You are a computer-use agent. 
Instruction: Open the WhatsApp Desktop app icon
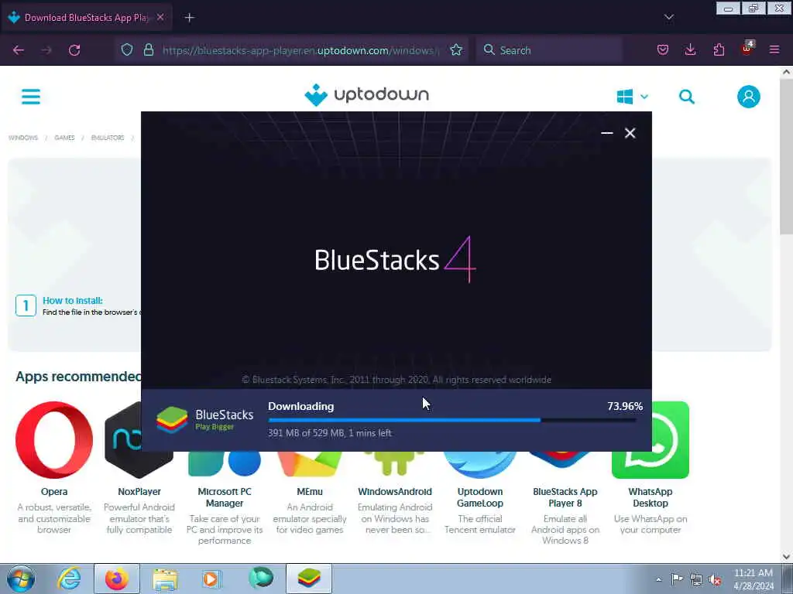click(670, 440)
